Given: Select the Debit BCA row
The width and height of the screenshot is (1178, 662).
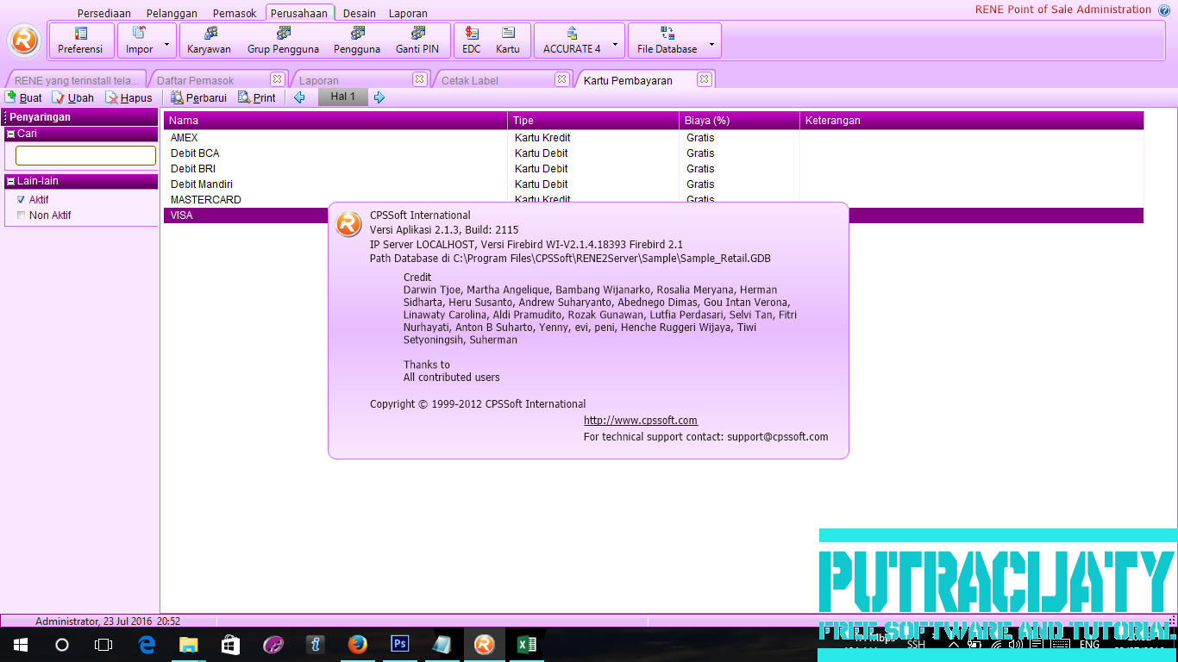Looking at the screenshot, I should 654,153.
